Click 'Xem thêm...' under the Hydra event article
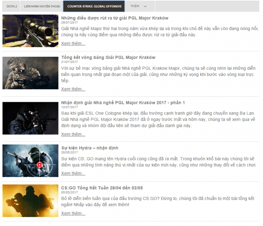The image size is (263, 226). pos(73,173)
